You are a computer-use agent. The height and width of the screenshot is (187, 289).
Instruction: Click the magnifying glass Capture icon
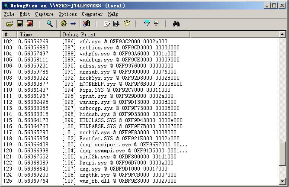(50, 24)
